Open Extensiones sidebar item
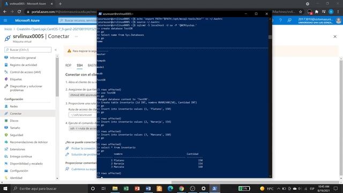 pos(17,149)
